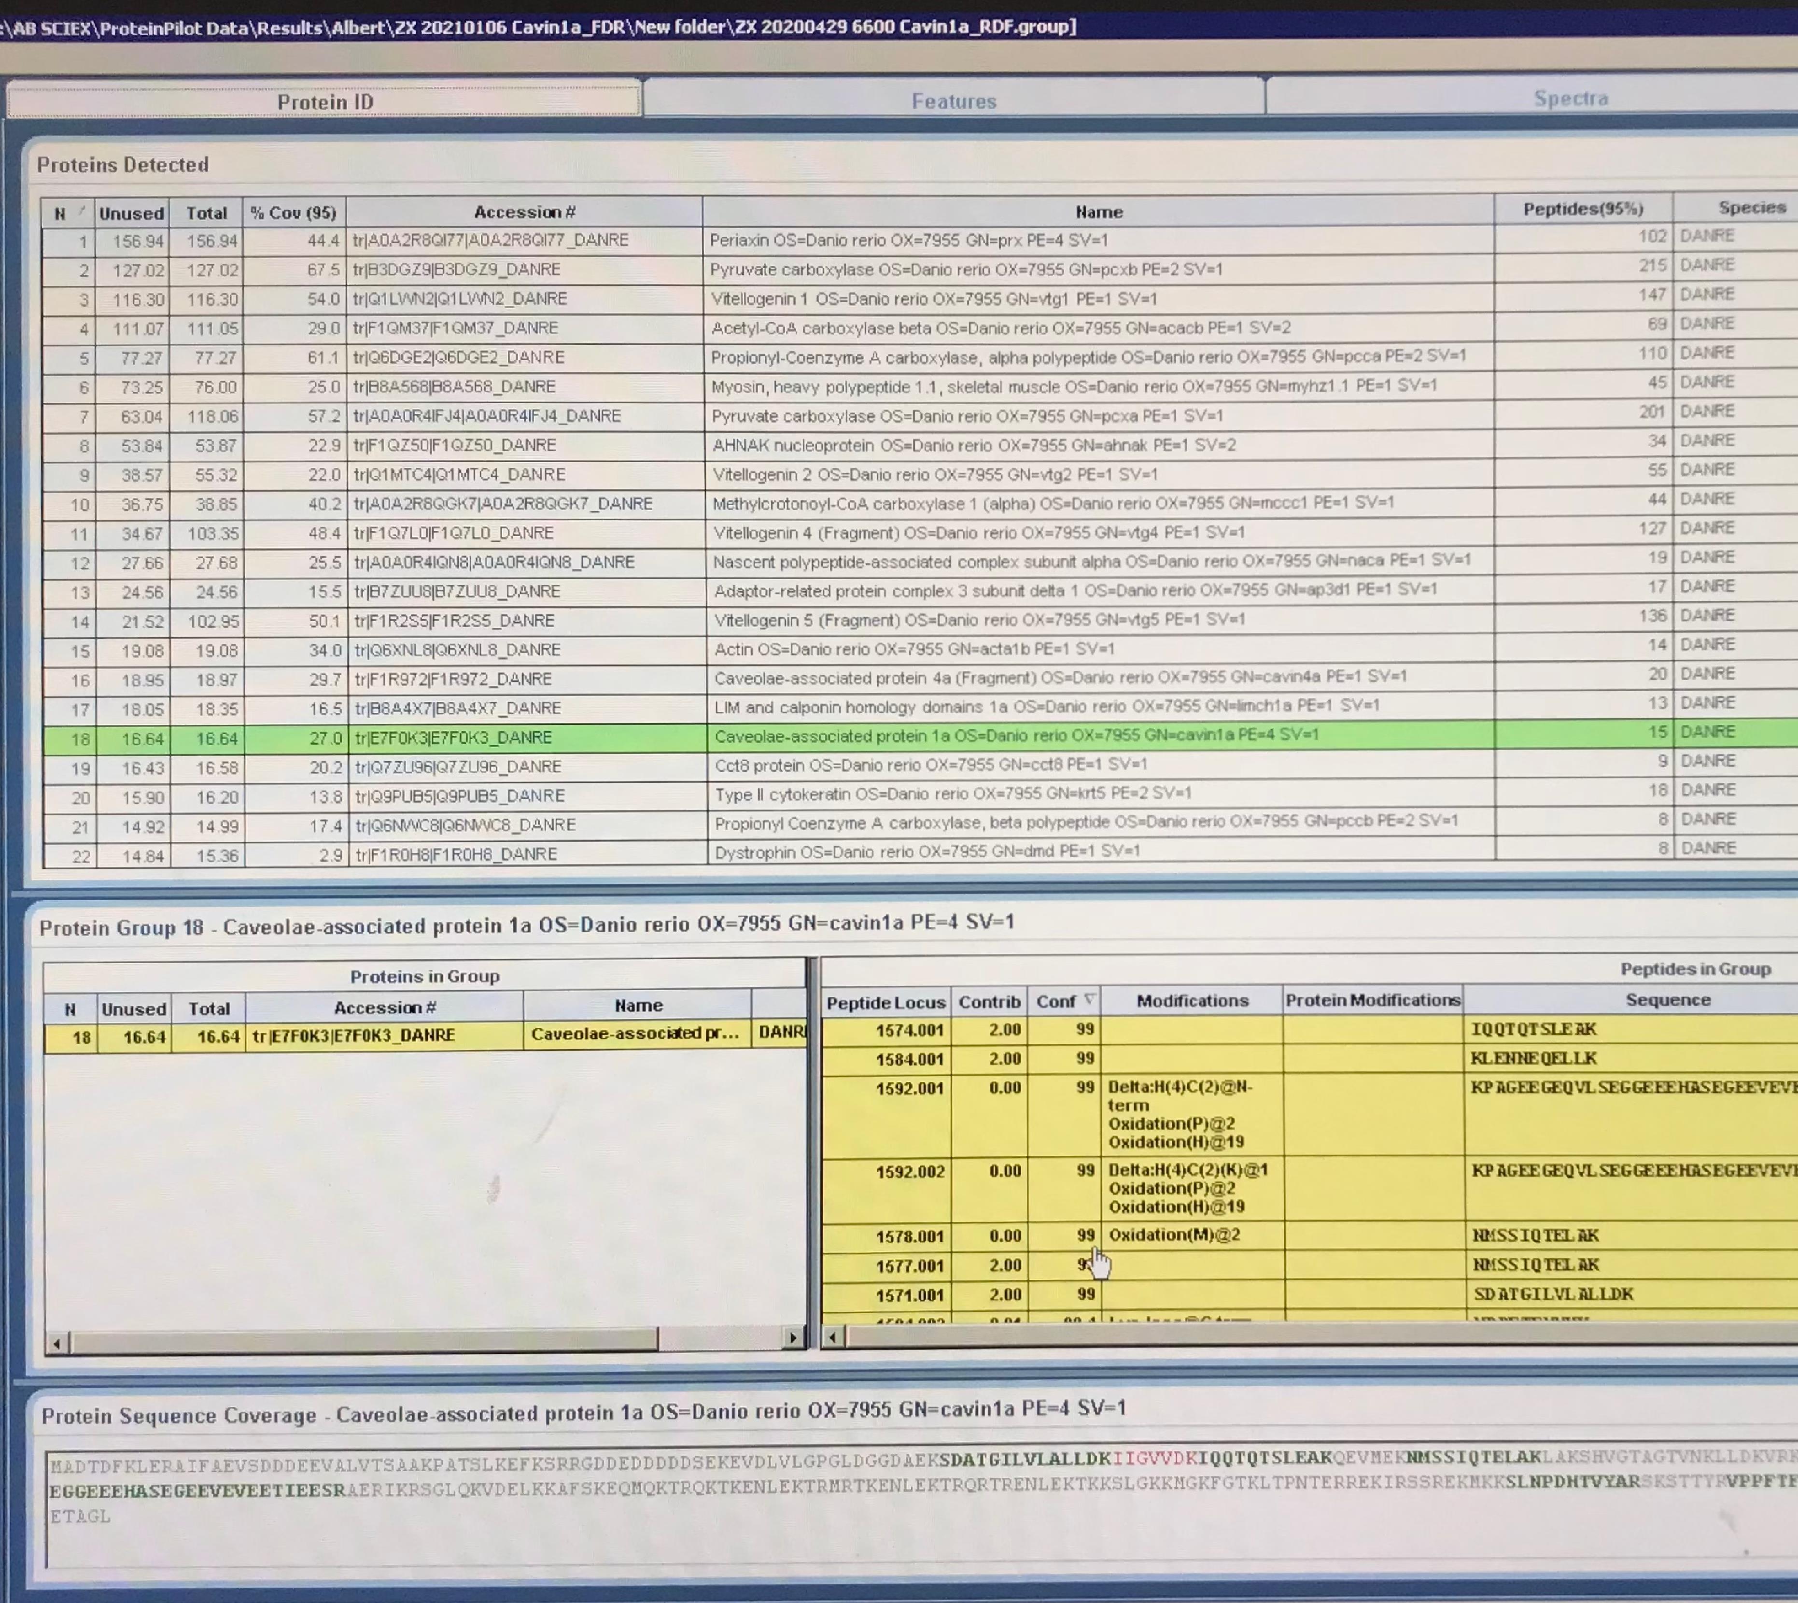Toggle Conf column sort arrow
This screenshot has width=1798, height=1603.
(x=1089, y=999)
